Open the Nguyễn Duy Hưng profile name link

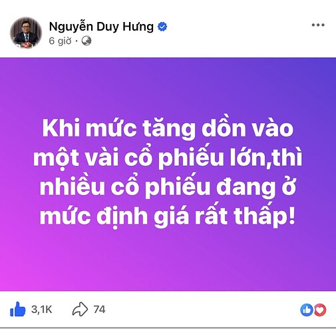101,27
